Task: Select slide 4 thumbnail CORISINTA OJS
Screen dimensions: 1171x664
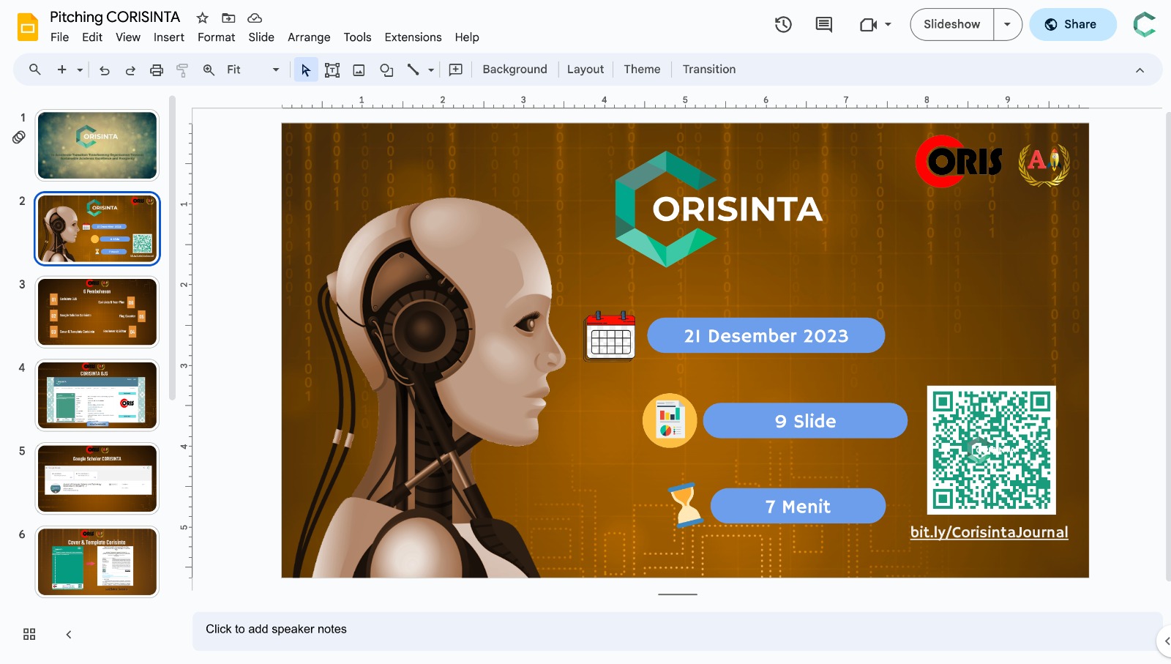Action: 97,395
